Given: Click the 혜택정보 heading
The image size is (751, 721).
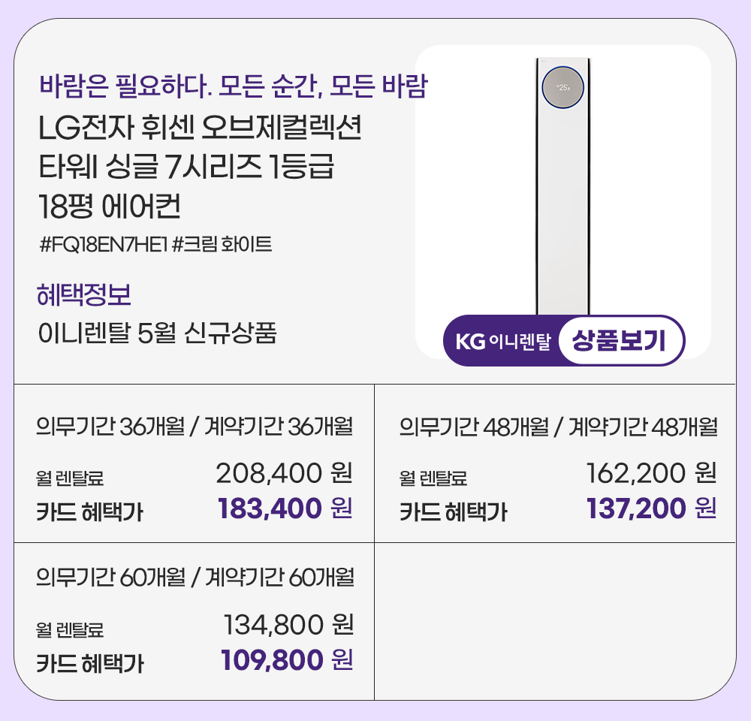Looking at the screenshot, I should point(83,295).
